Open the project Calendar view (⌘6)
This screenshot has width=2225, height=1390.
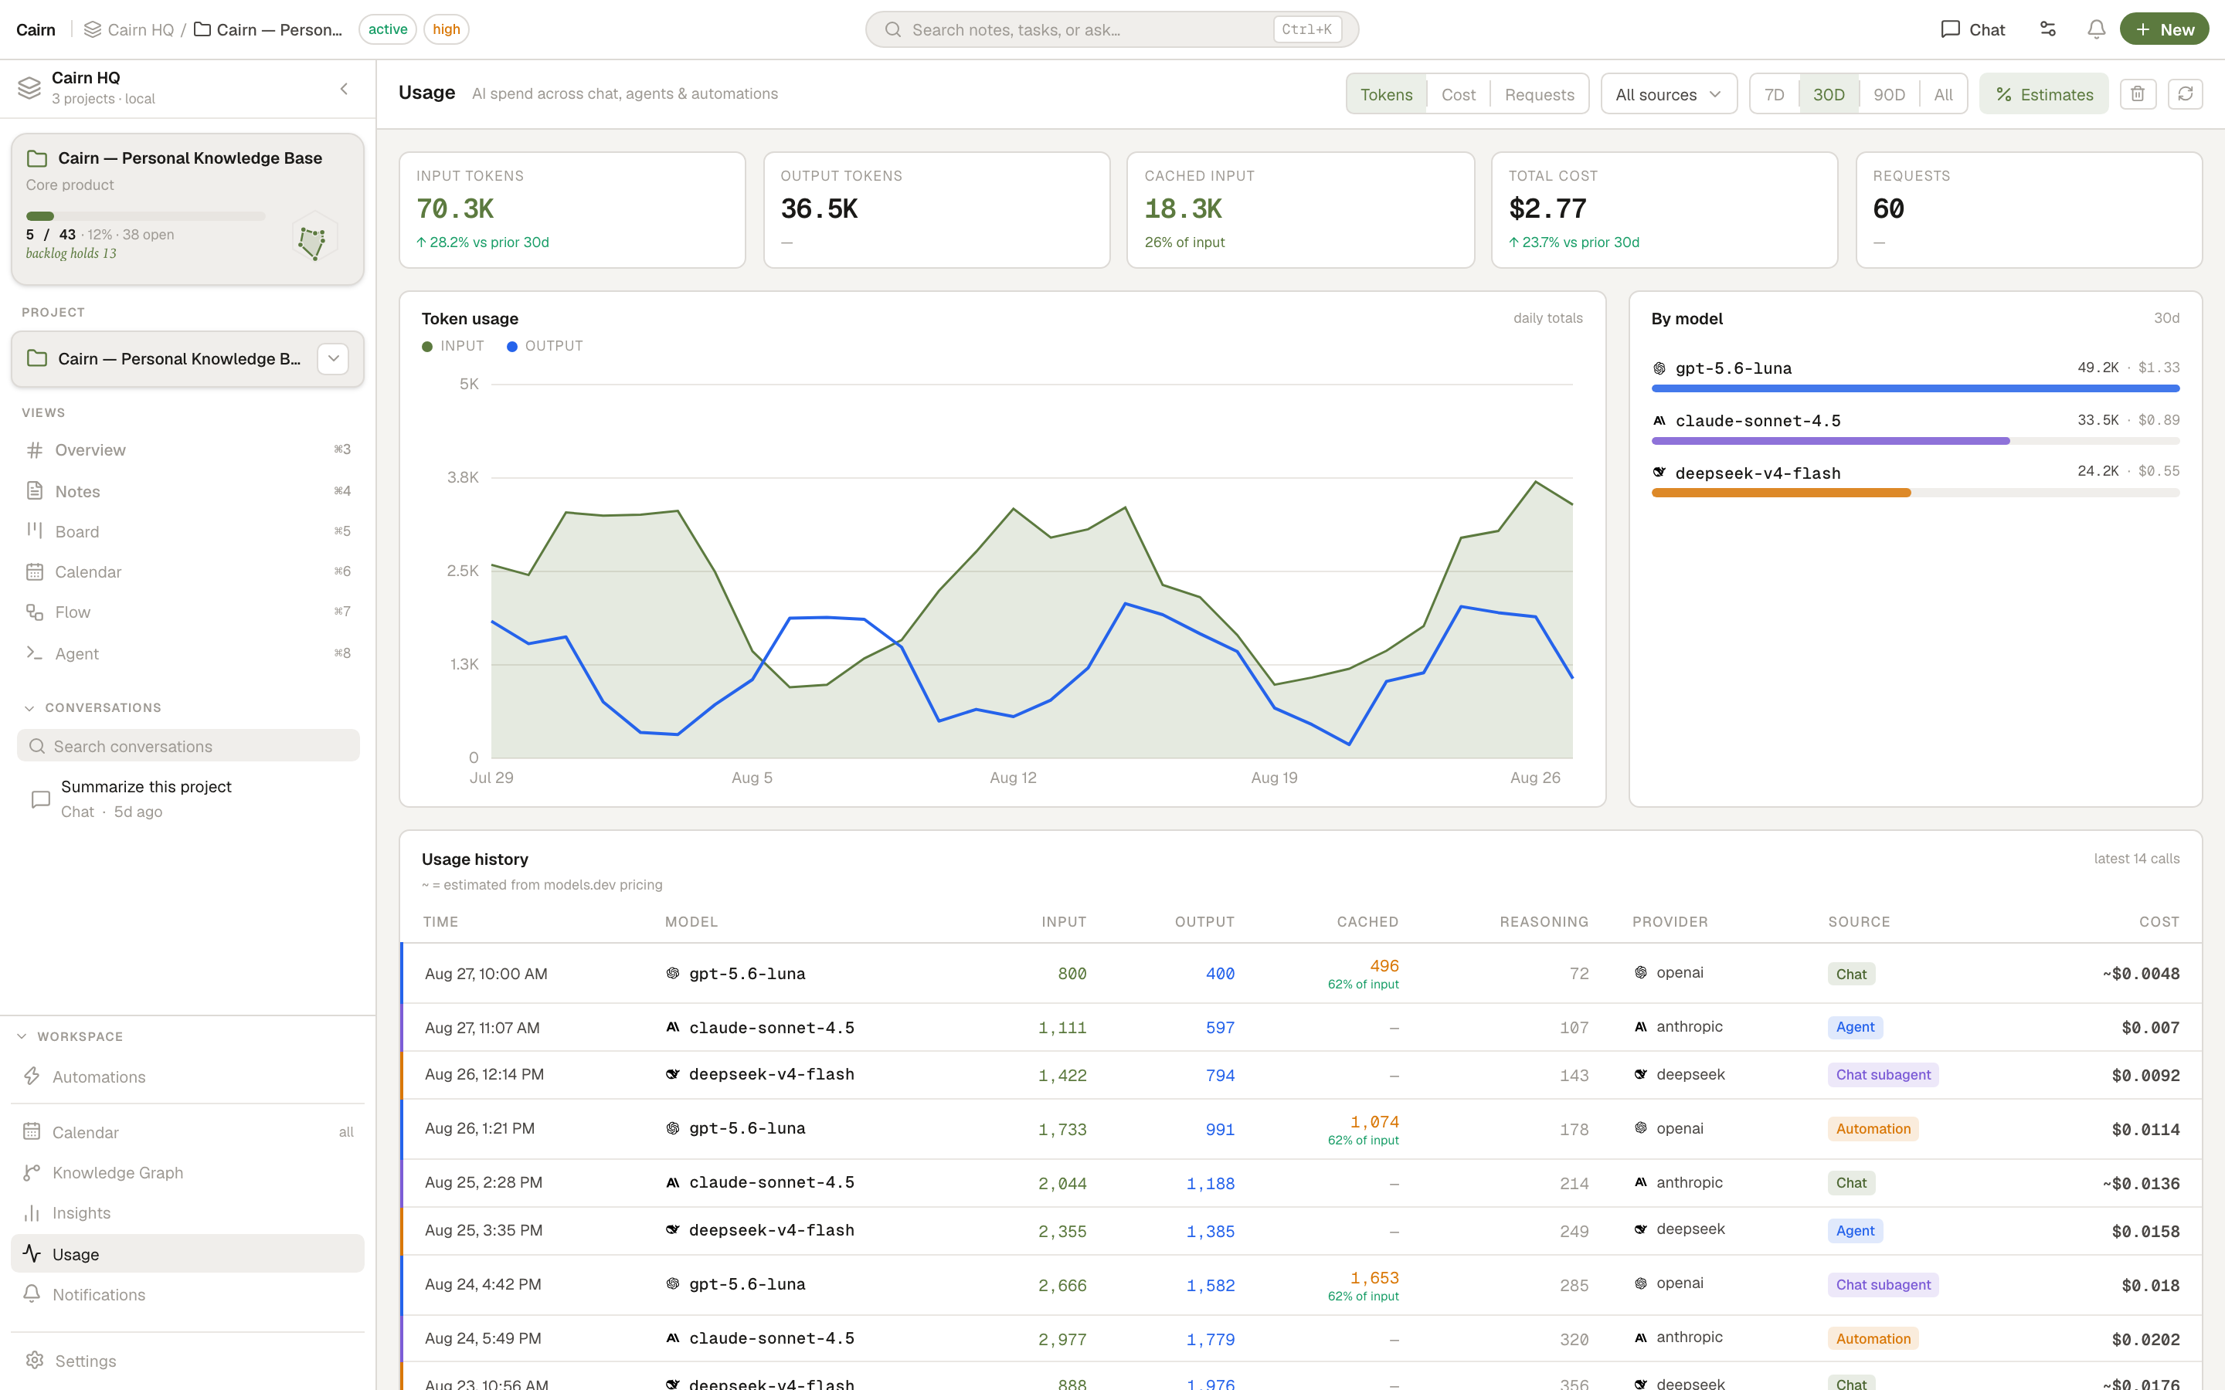(x=188, y=571)
